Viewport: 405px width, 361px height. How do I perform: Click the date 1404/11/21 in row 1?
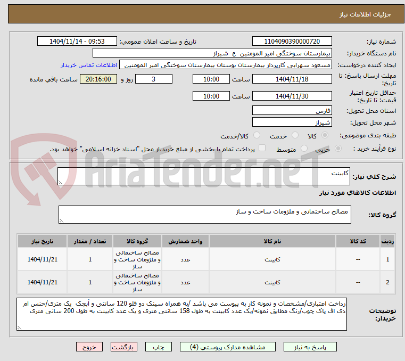43,259
